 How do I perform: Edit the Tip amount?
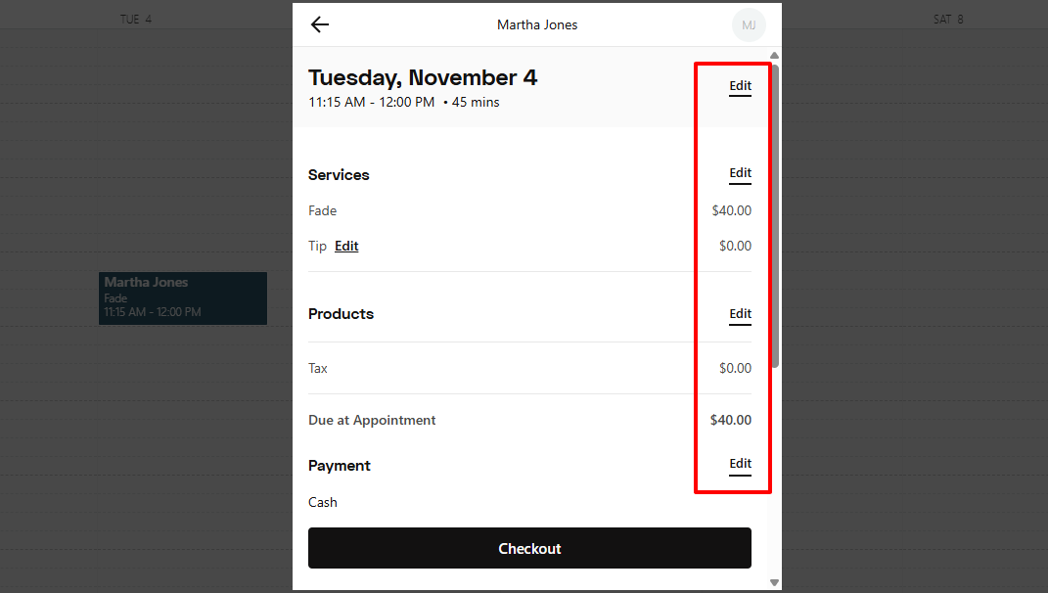(346, 247)
